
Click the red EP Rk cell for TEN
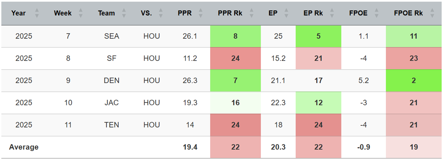click(x=318, y=125)
